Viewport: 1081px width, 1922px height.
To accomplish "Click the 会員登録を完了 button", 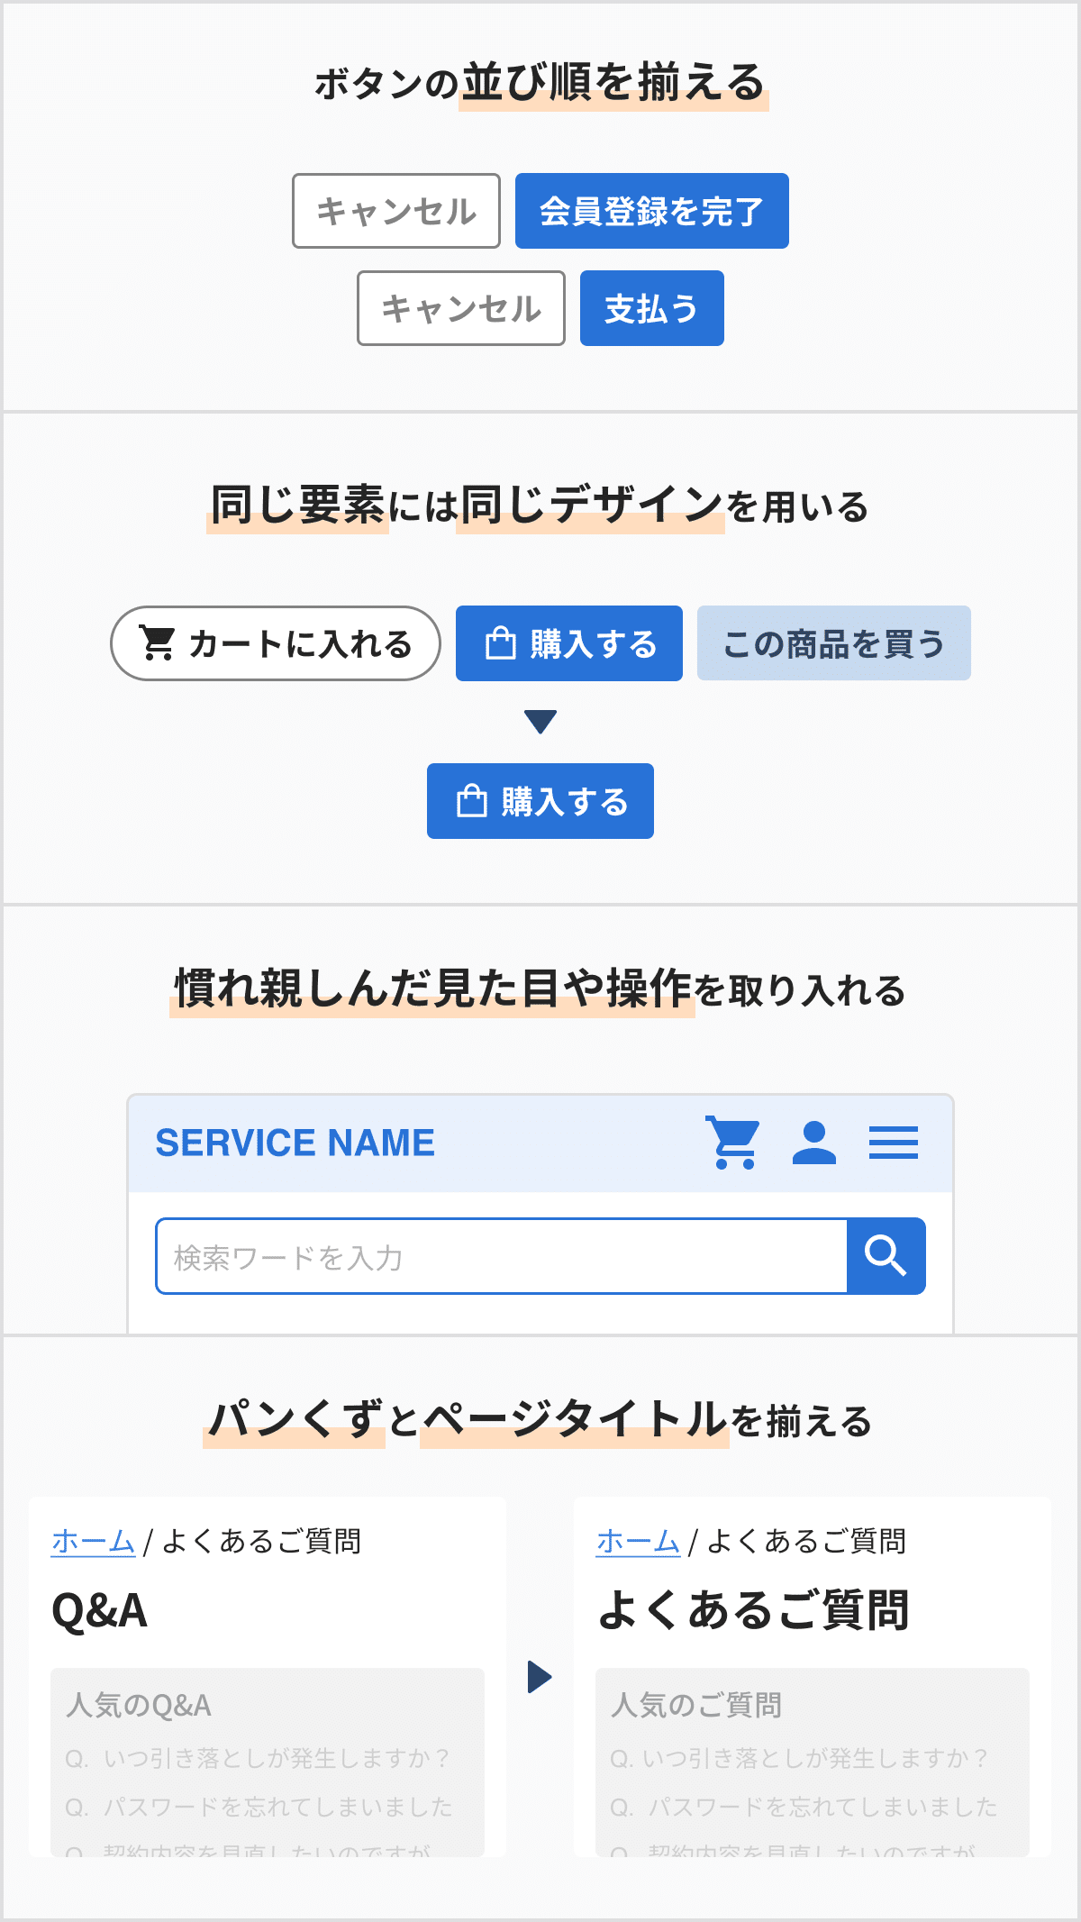I will click(x=652, y=211).
